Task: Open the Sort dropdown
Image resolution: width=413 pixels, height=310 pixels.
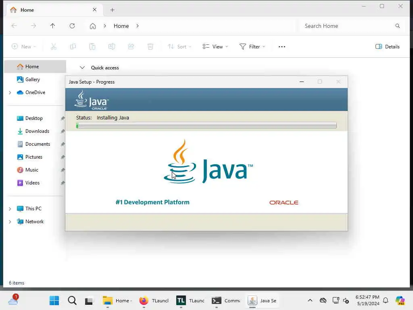Action: (x=179, y=47)
